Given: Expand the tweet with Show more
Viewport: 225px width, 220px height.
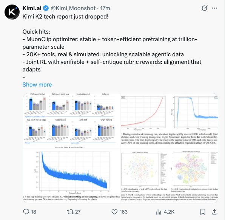Looking at the screenshot, I should (x=37, y=85).
